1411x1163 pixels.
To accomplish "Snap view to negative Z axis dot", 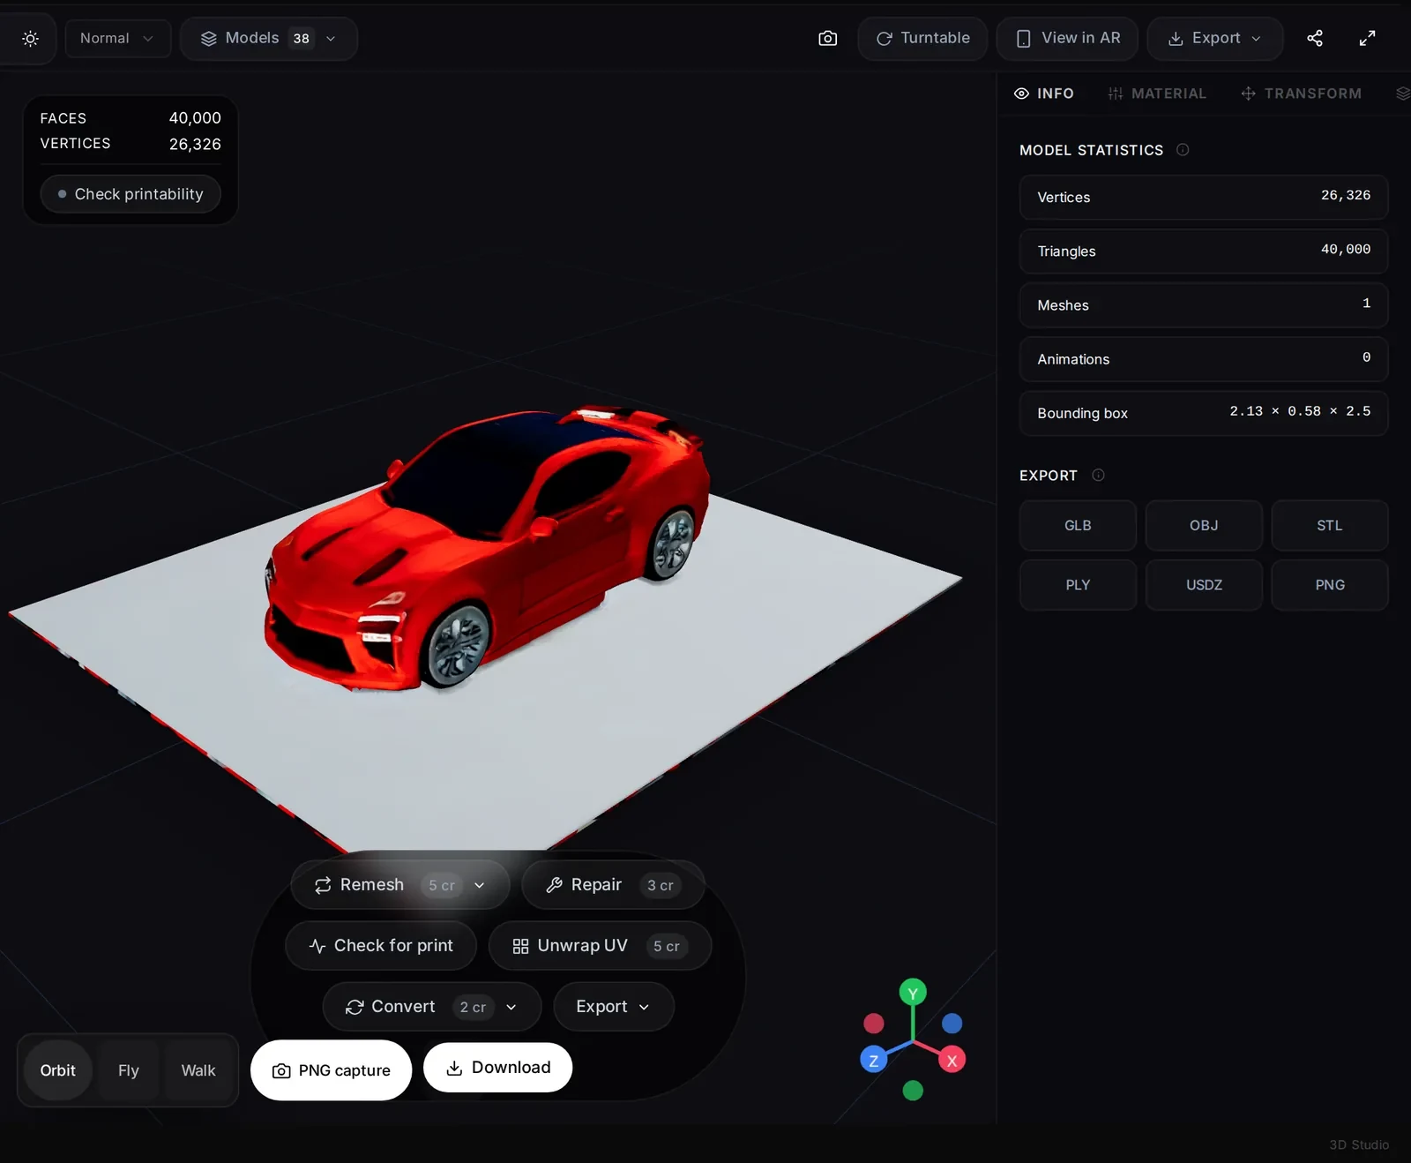I will point(952,1023).
